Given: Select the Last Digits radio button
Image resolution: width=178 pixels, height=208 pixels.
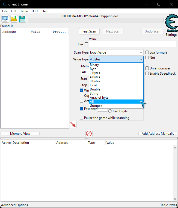Looking at the screenshot, I should tap(110, 111).
